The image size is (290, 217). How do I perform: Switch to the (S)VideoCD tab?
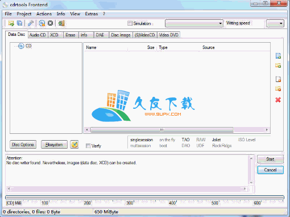(x=145, y=35)
